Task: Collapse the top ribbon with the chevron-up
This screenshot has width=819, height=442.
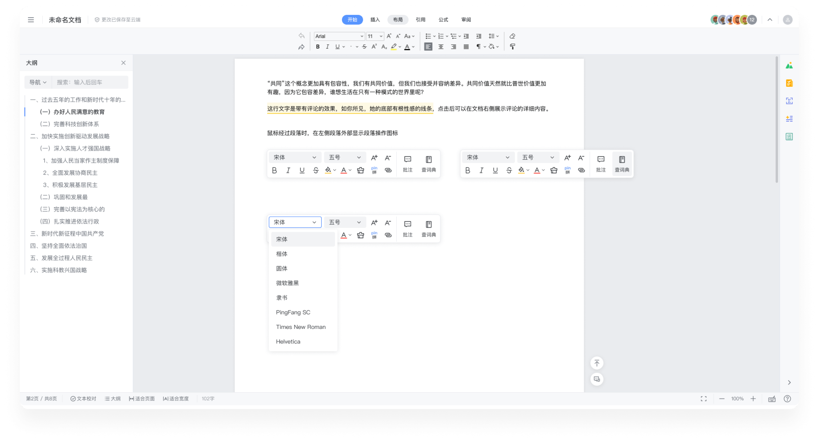Action: [x=770, y=20]
